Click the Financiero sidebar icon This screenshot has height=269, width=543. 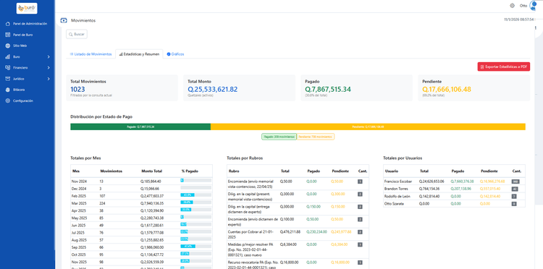pyautogui.click(x=8, y=68)
